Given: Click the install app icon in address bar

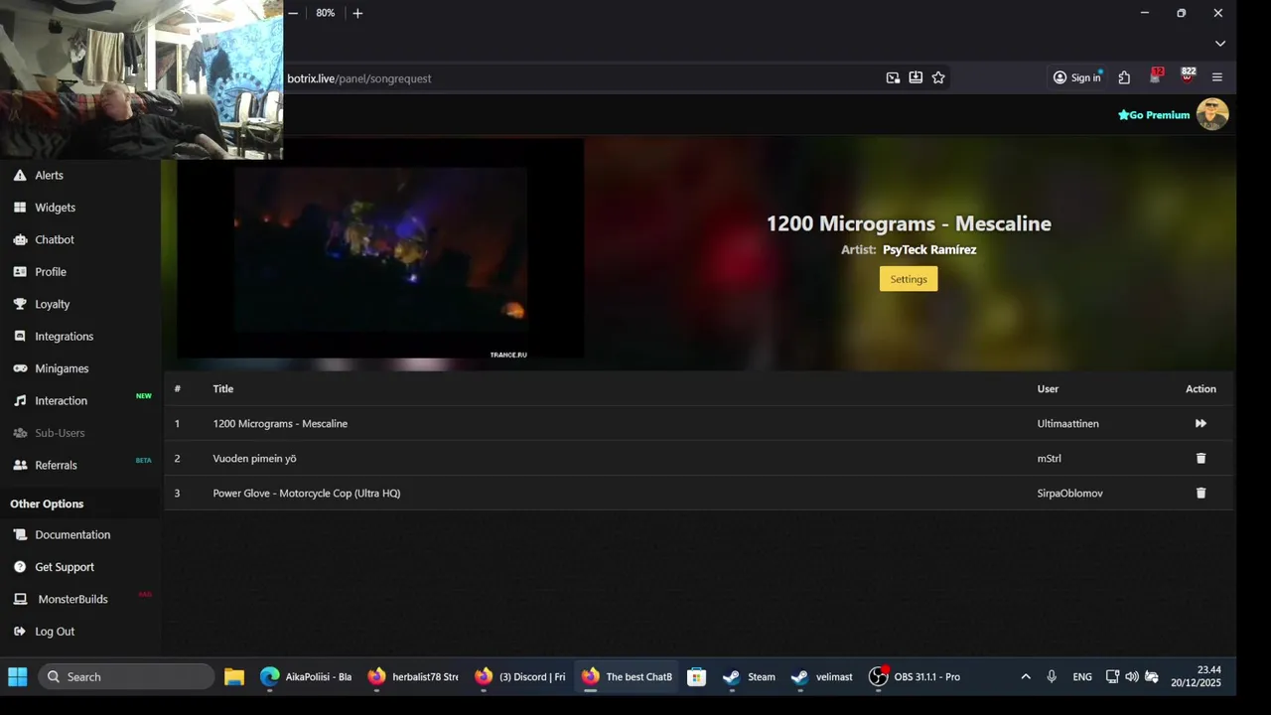Looking at the screenshot, I should [x=916, y=77].
